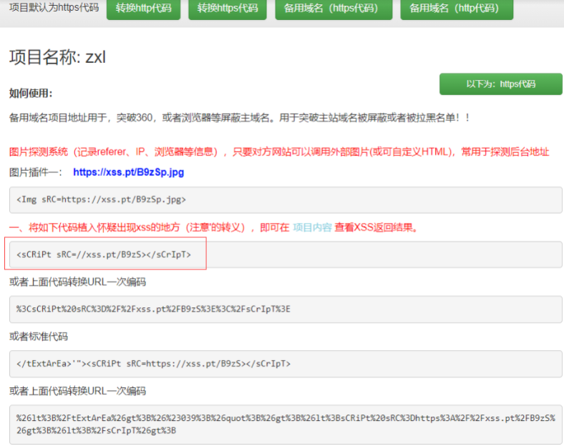Viewport: 564px width, 446px height.
Task: Select the Img sRC code box
Action: tap(286, 199)
